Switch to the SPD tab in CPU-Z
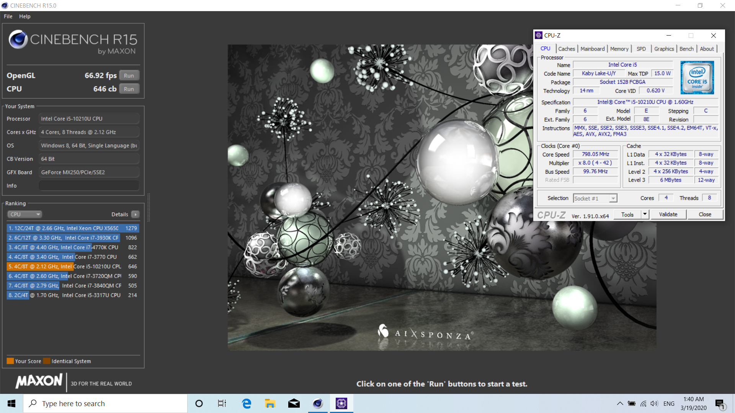The width and height of the screenshot is (735, 413). (641, 49)
